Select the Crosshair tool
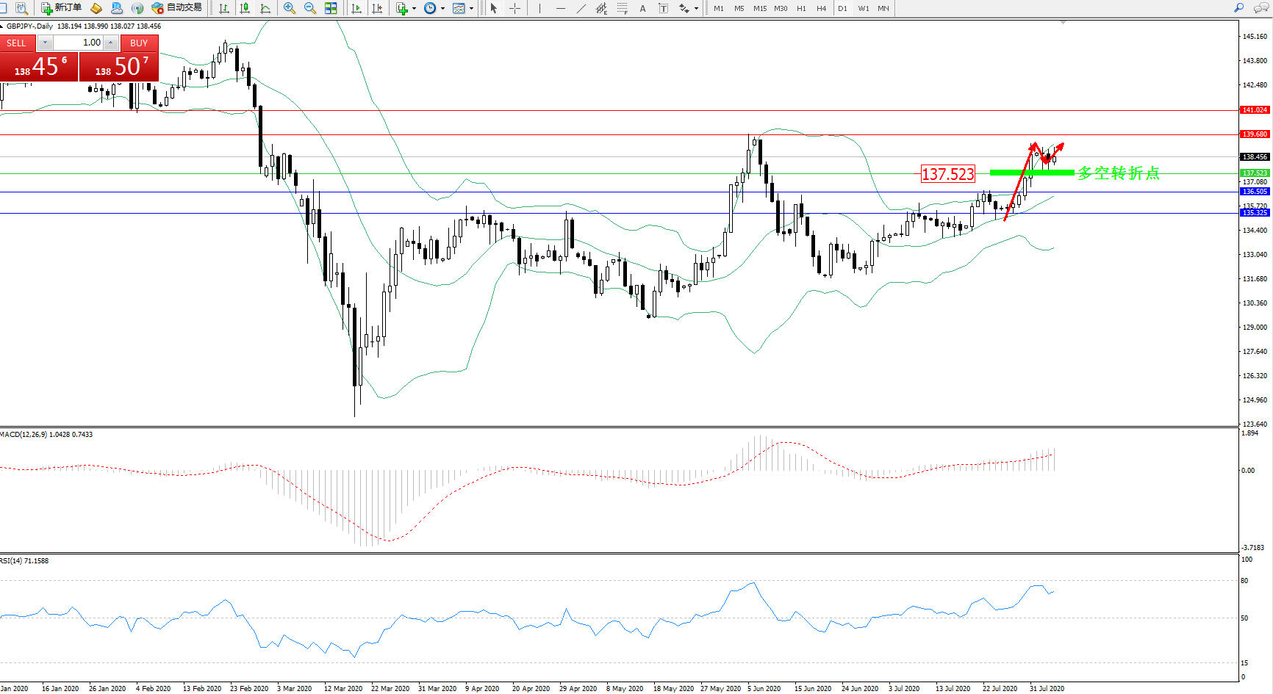This screenshot has height=694, width=1273. coord(515,8)
